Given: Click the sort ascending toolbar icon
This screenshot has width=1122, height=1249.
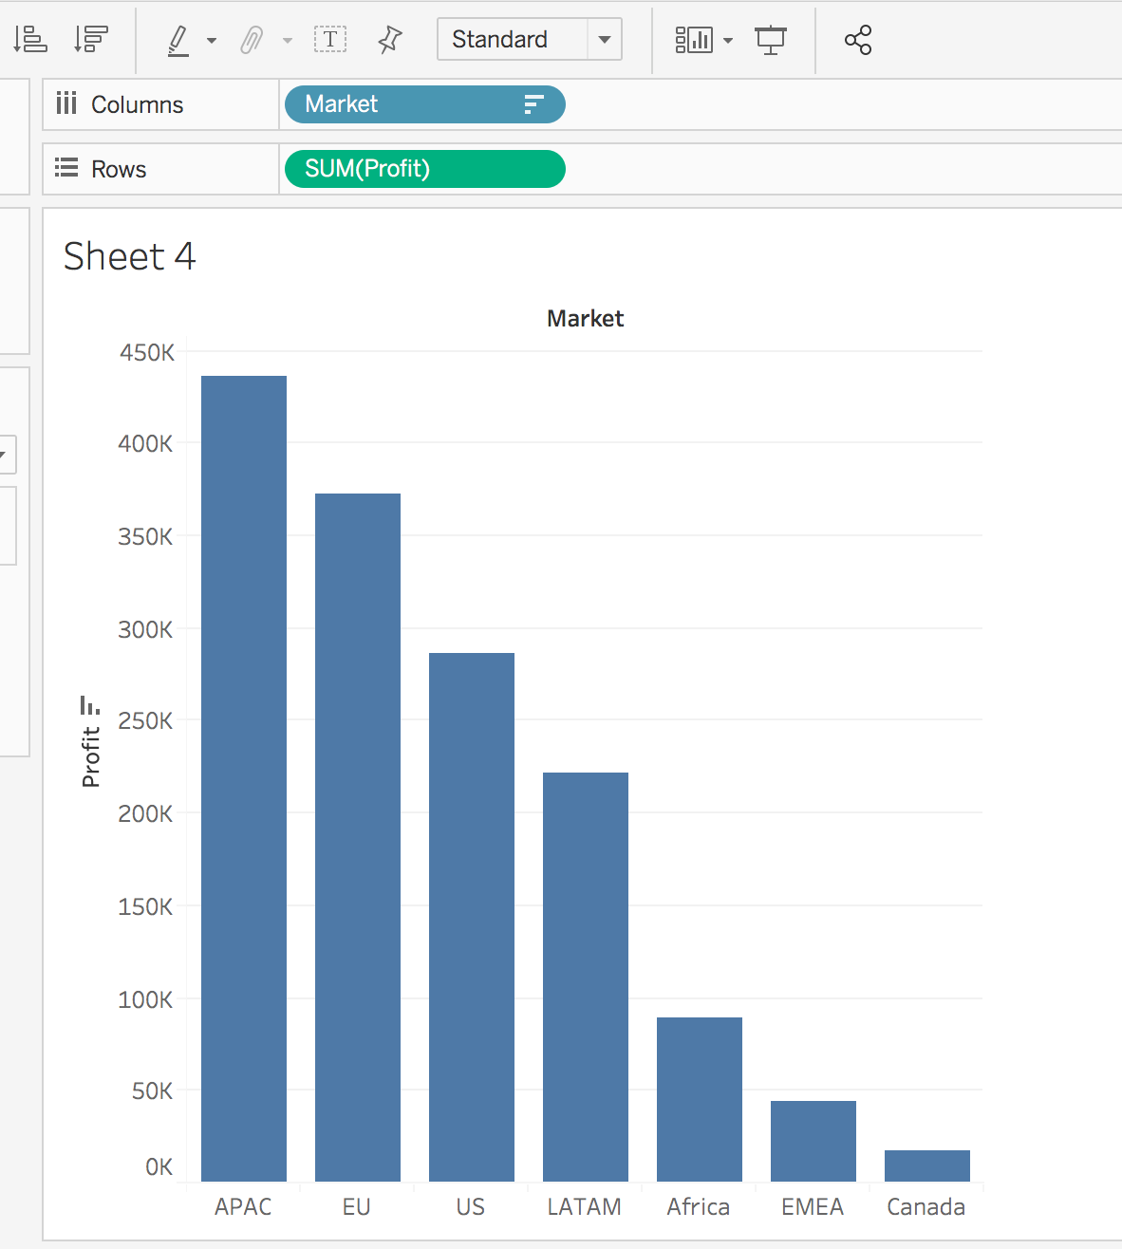Looking at the screenshot, I should pos(30,39).
